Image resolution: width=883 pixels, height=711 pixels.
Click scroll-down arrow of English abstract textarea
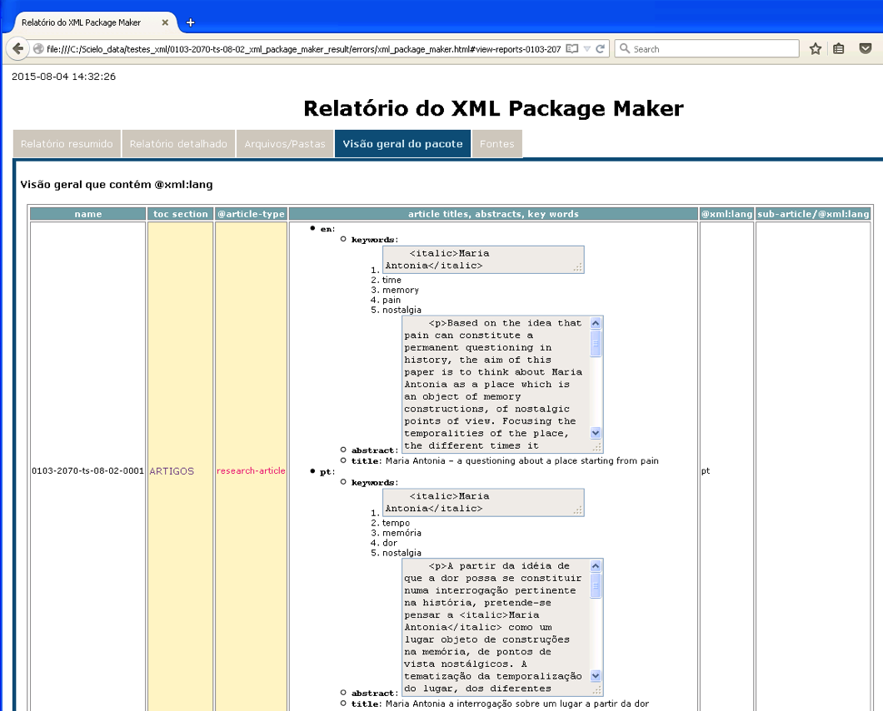pos(596,433)
